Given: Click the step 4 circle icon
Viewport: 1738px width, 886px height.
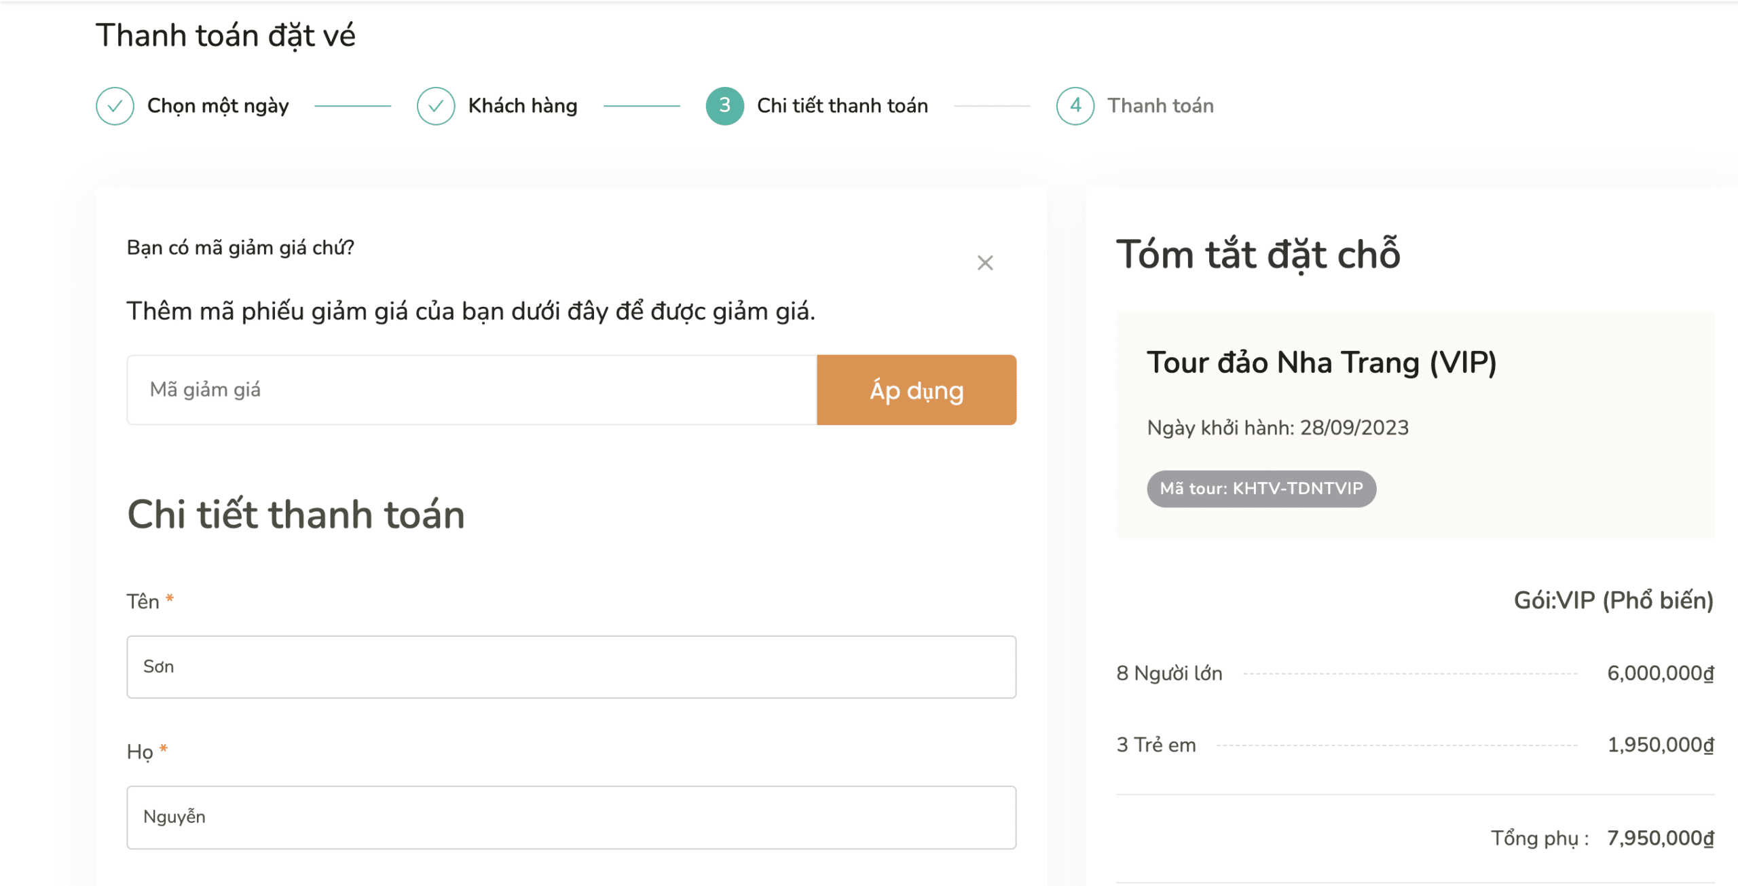Looking at the screenshot, I should tap(1075, 106).
